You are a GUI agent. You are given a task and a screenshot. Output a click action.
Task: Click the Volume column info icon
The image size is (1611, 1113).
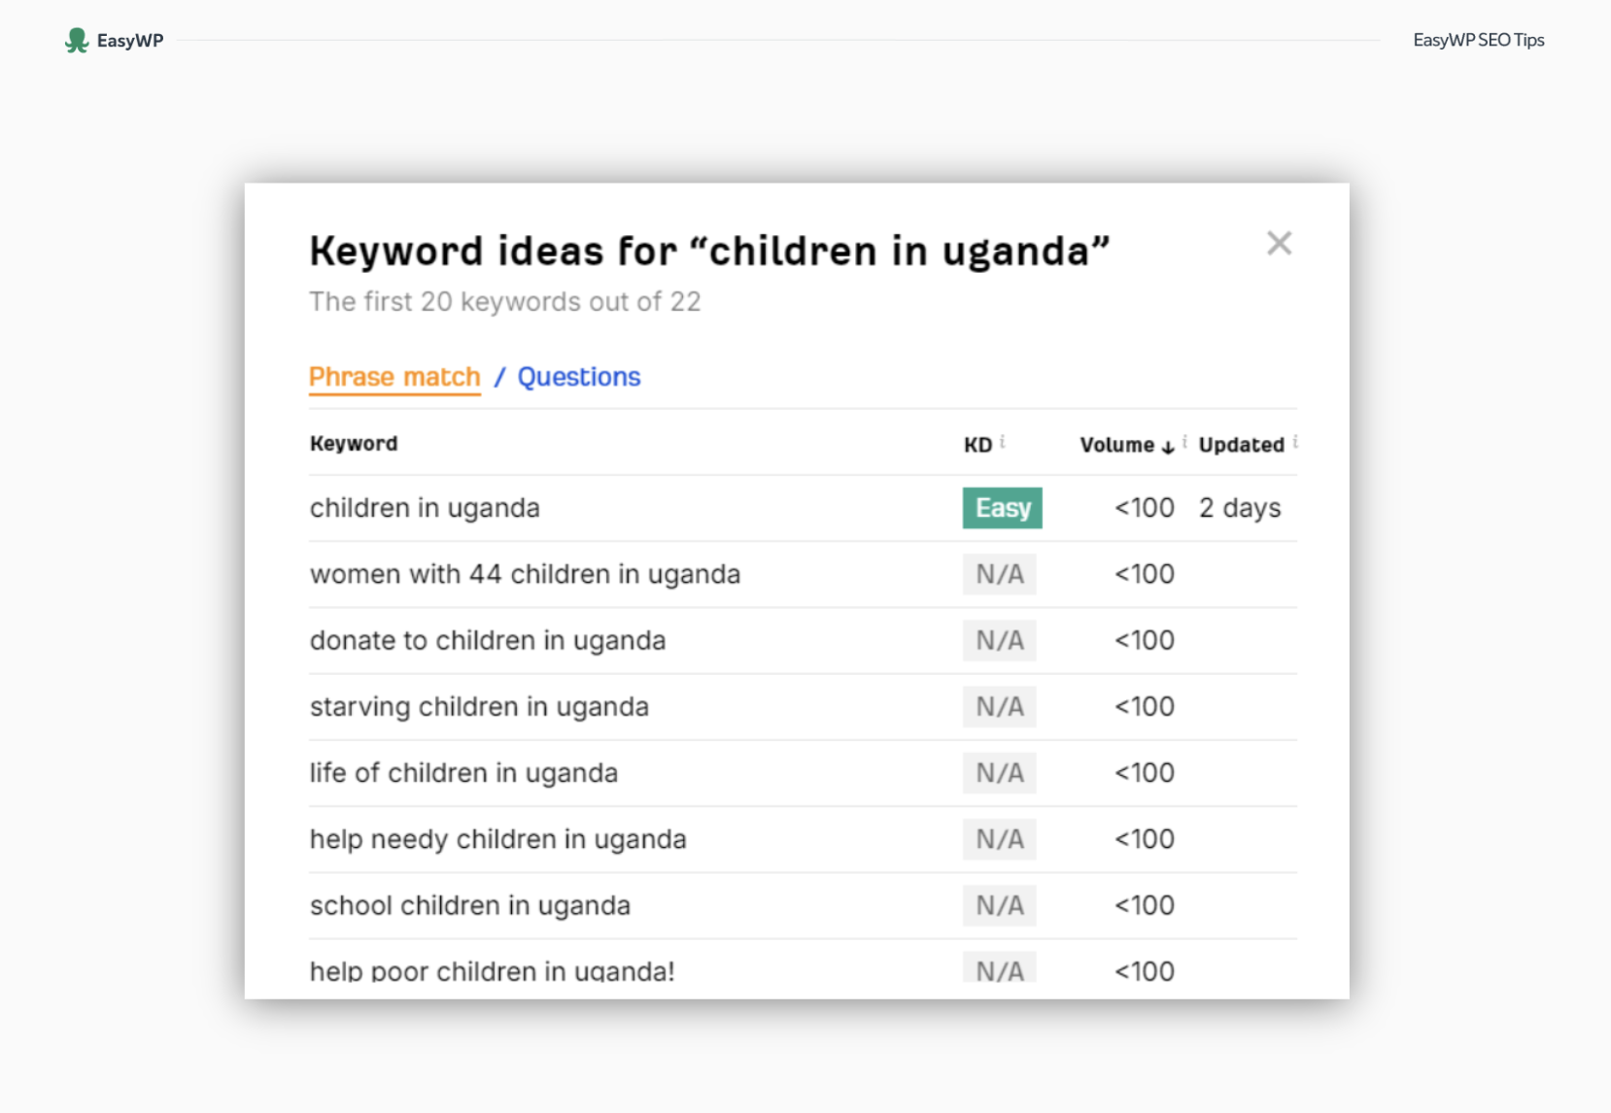[1185, 442]
